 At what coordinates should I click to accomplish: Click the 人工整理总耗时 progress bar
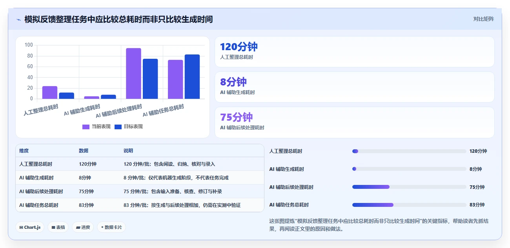click(x=409, y=151)
